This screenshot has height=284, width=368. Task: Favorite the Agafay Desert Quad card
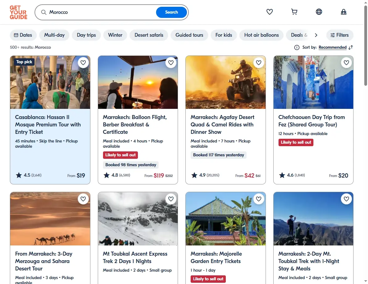258,63
